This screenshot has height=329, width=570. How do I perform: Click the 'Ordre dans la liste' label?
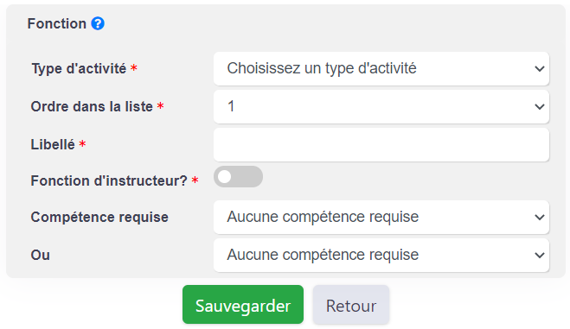click(92, 106)
